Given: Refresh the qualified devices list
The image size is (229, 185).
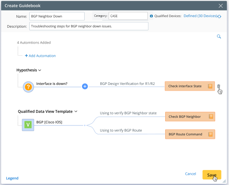Looking at the screenshot, I should [219, 16].
